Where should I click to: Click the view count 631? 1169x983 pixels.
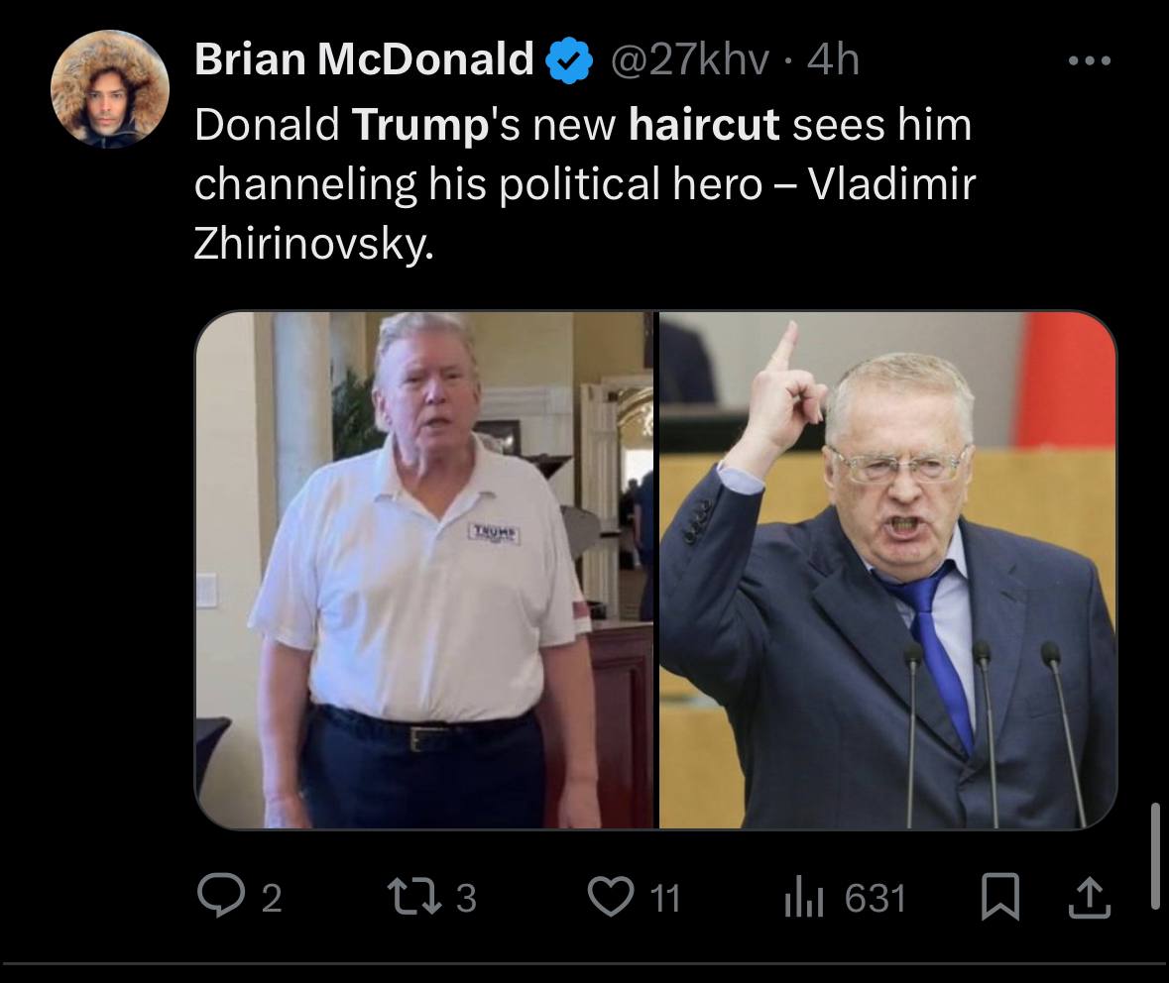click(876, 899)
